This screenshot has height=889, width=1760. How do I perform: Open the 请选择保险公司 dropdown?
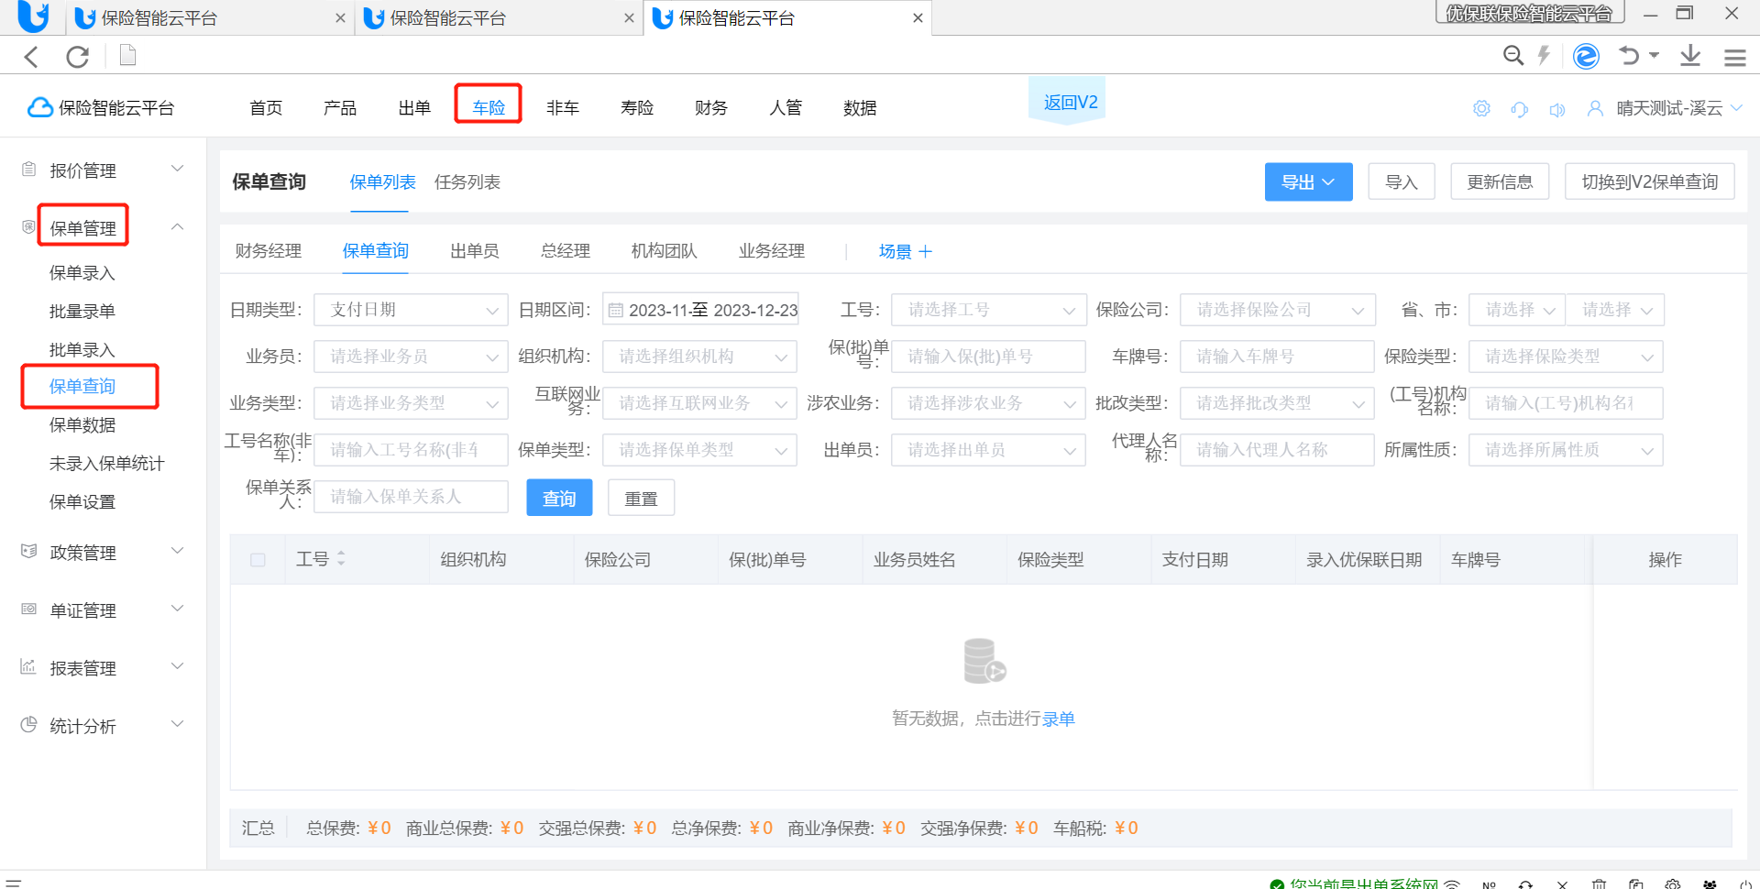[1277, 310]
